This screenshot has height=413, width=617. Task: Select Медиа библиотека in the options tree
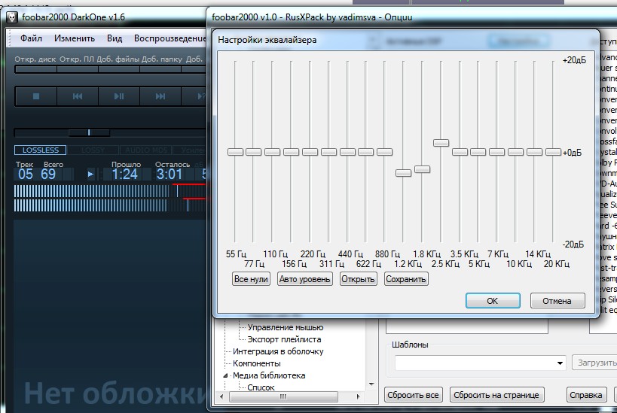pos(269,375)
